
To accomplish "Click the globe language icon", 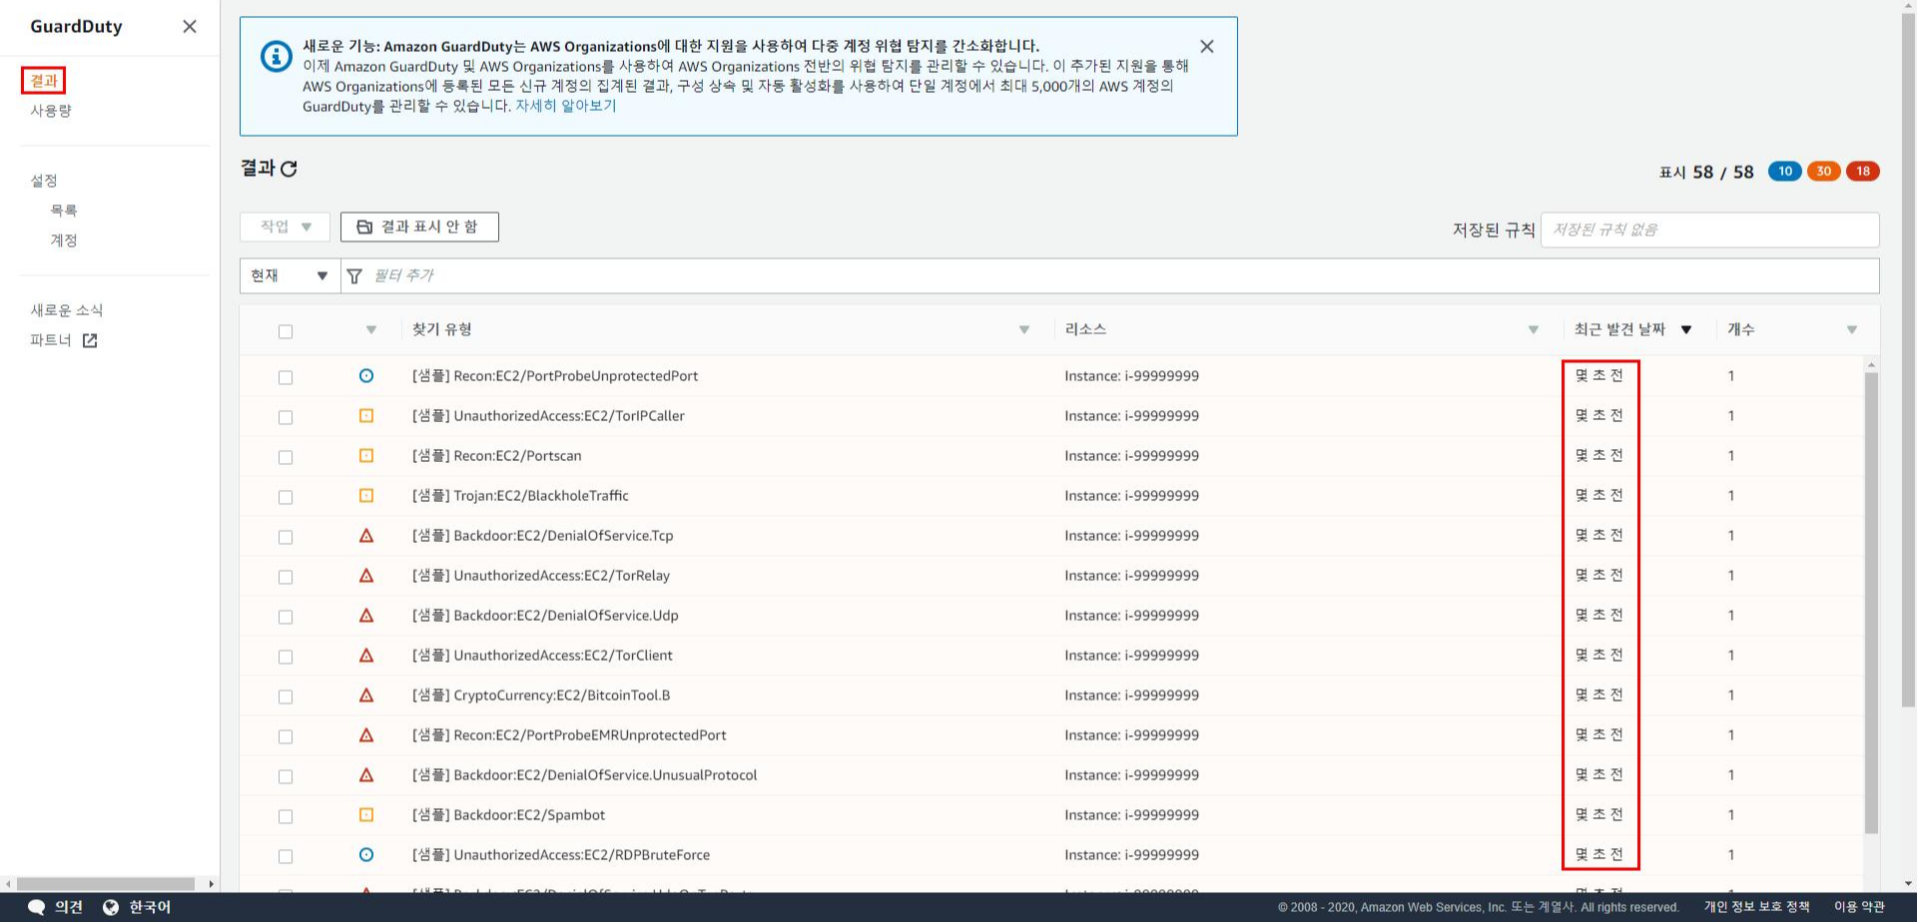I will pyautogui.click(x=111, y=907).
